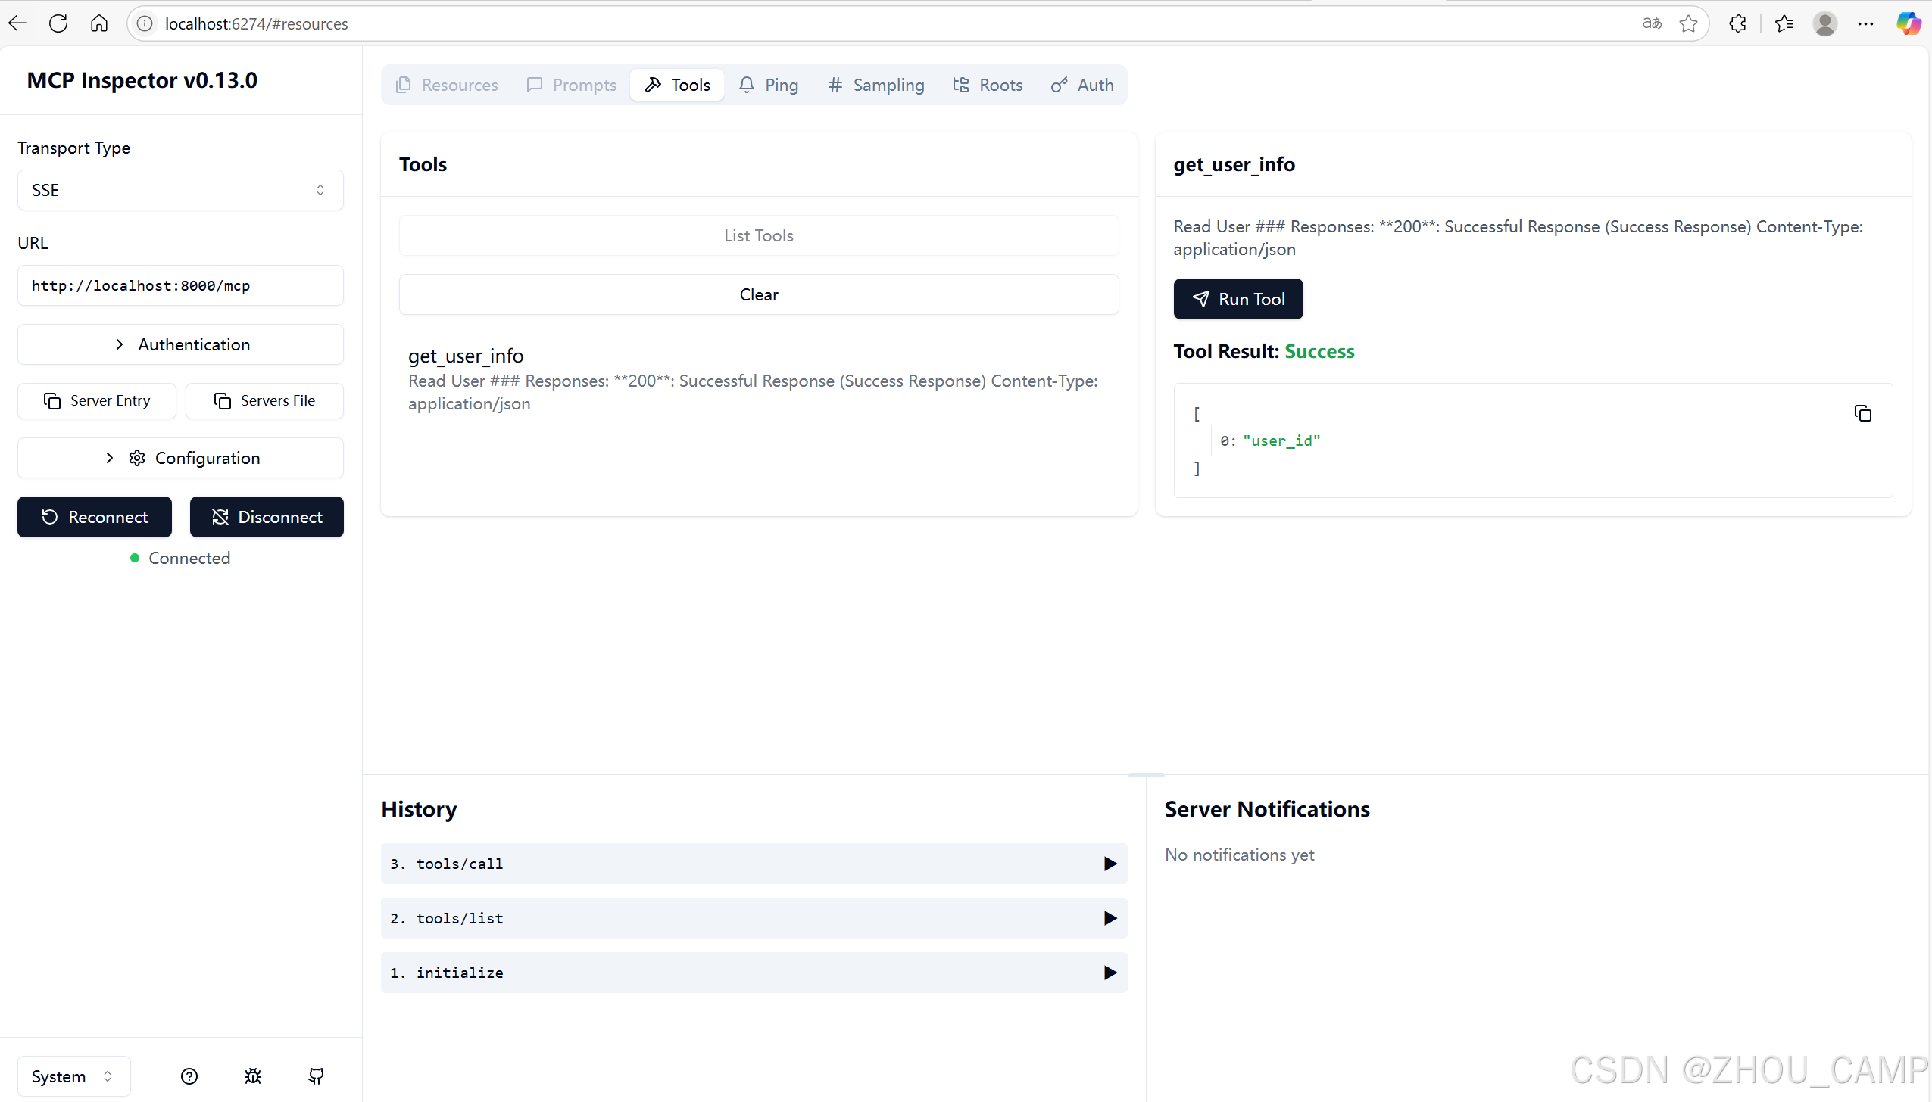Refresh the browser page

click(x=58, y=23)
